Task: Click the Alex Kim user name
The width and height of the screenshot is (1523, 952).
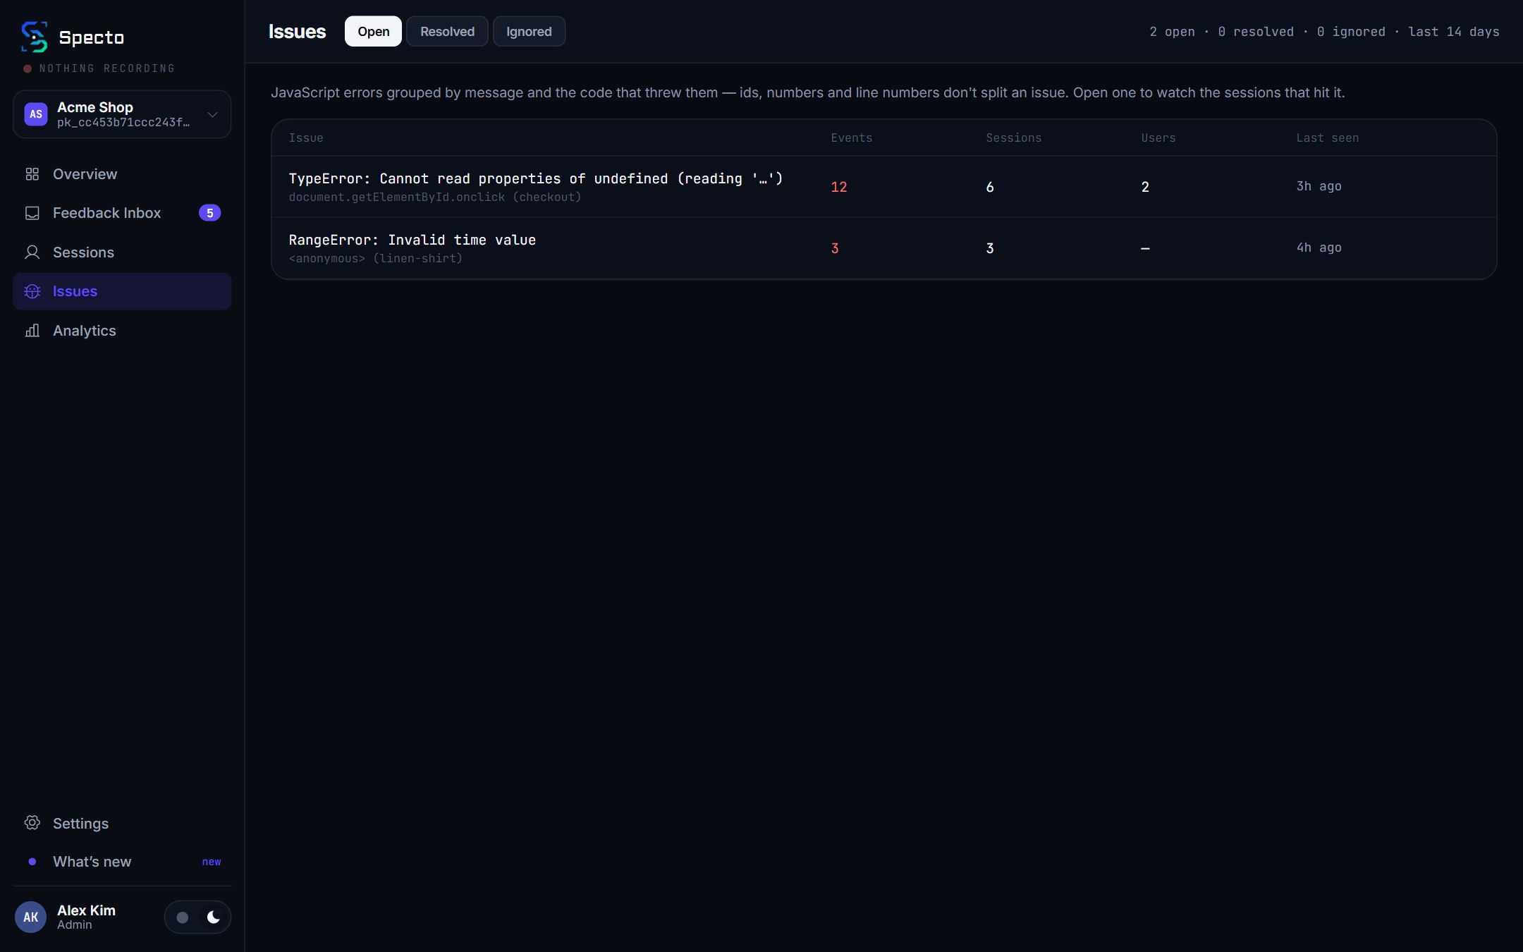Action: pyautogui.click(x=86, y=910)
